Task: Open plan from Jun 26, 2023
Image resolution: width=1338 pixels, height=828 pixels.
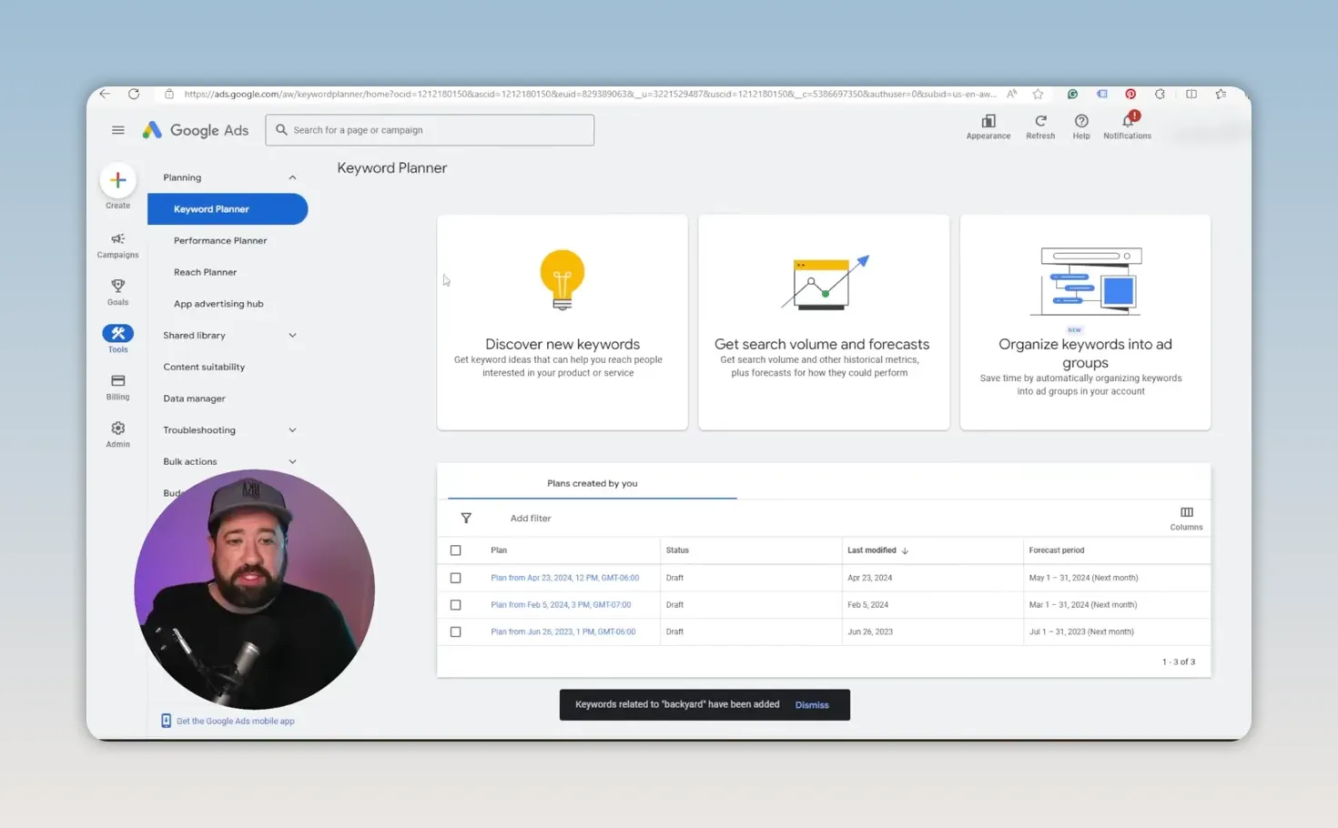Action: point(563,631)
